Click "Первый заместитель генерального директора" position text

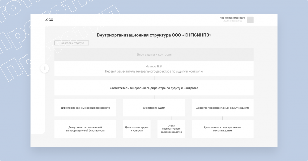154,72
